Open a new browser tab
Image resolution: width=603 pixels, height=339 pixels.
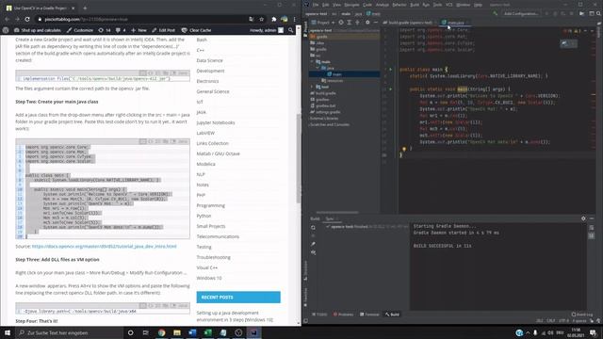(x=85, y=8)
